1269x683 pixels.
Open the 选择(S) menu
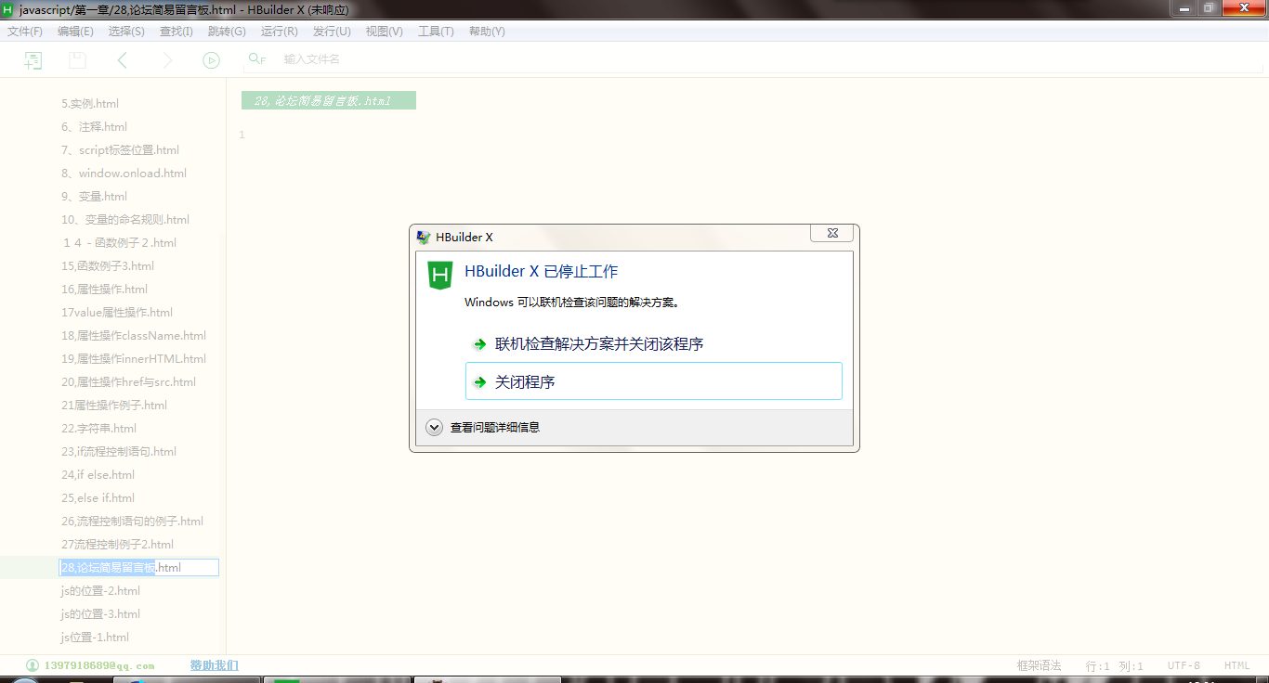tap(126, 32)
